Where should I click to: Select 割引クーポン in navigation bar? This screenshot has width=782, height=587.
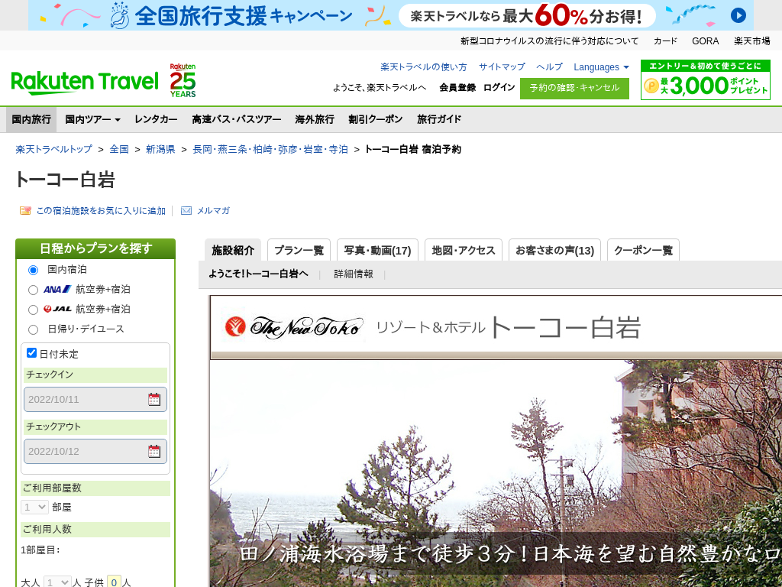coord(376,119)
